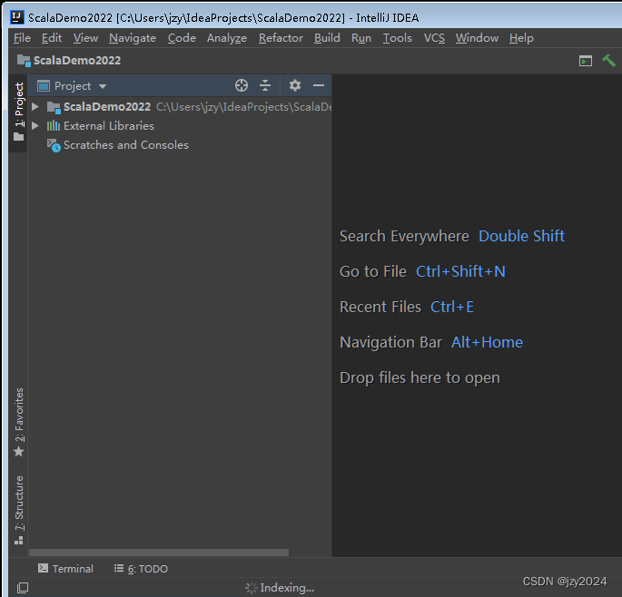Click the External Libraries bars icon
The height and width of the screenshot is (597, 622).
click(54, 126)
